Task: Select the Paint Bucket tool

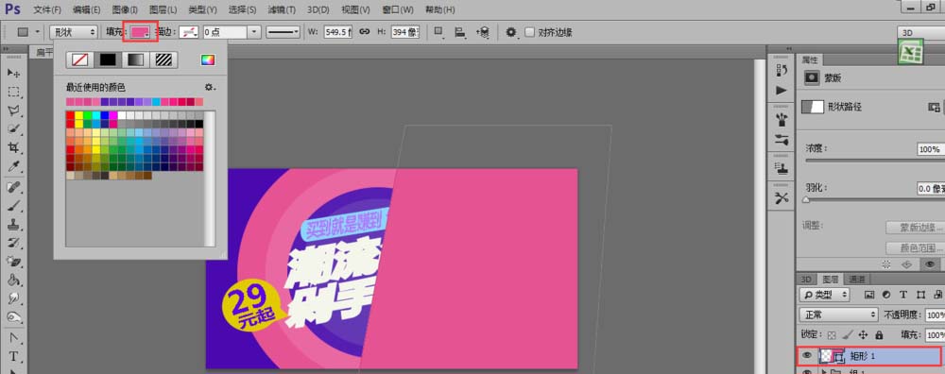Action: tap(13, 280)
